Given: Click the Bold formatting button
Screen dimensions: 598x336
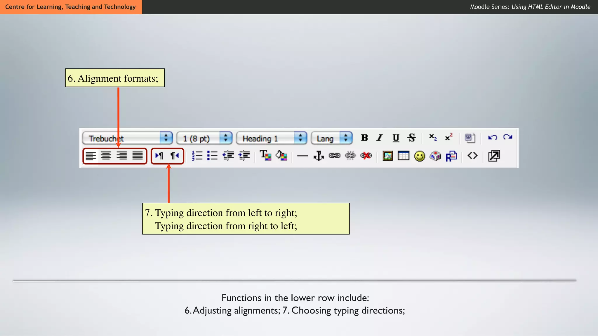Looking at the screenshot, I should pos(364,138).
